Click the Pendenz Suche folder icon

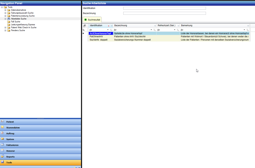pyautogui.click(x=9, y=31)
